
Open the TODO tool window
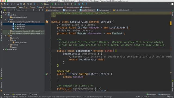[6, 94]
